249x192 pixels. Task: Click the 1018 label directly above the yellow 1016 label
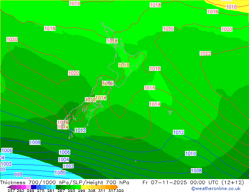click(212, 11)
